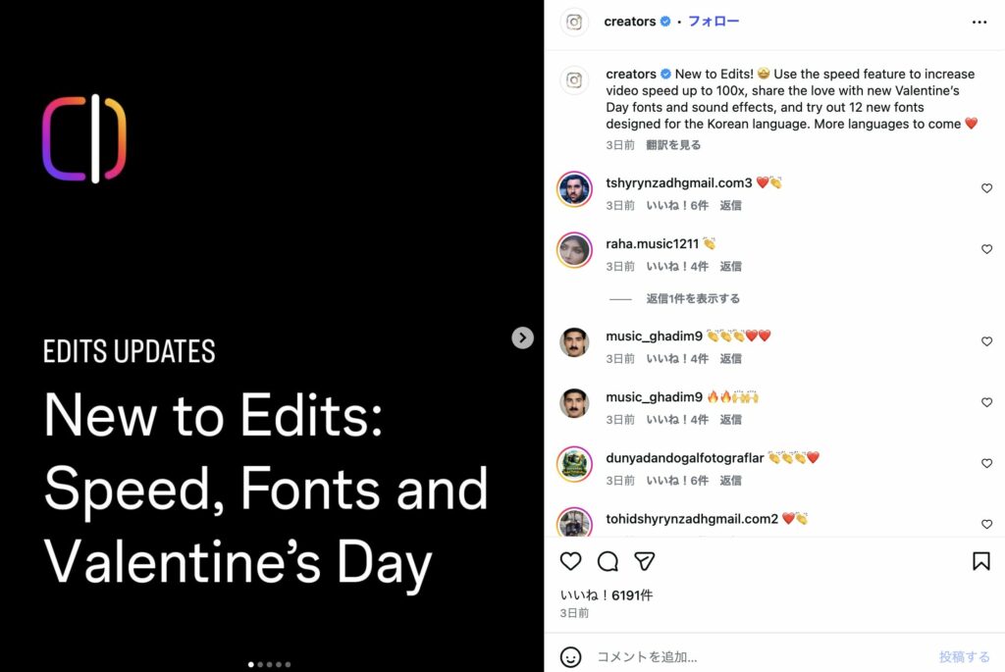The image size is (1005, 672).
Task: Like dunyadandogalfotograflar's comment
Action: coord(986,463)
